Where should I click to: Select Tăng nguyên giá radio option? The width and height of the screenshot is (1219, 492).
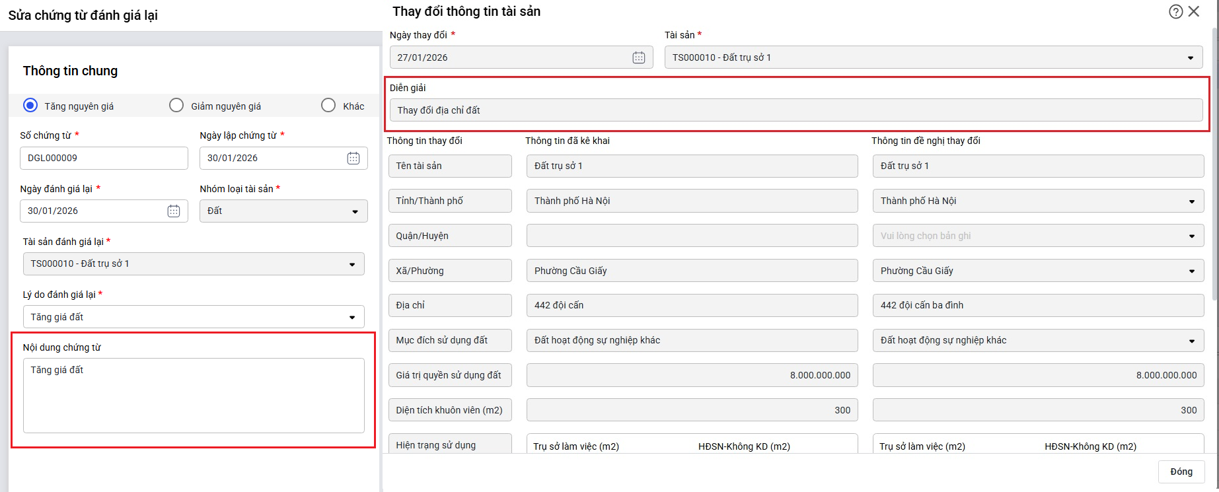[x=30, y=106]
